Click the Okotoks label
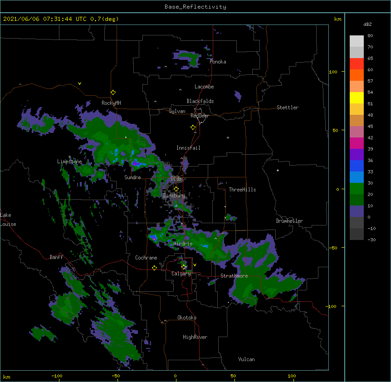 187,318
